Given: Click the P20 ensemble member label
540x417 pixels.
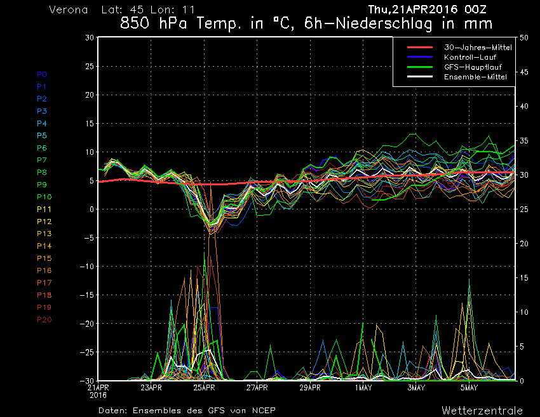Looking at the screenshot, I should 44,320.
